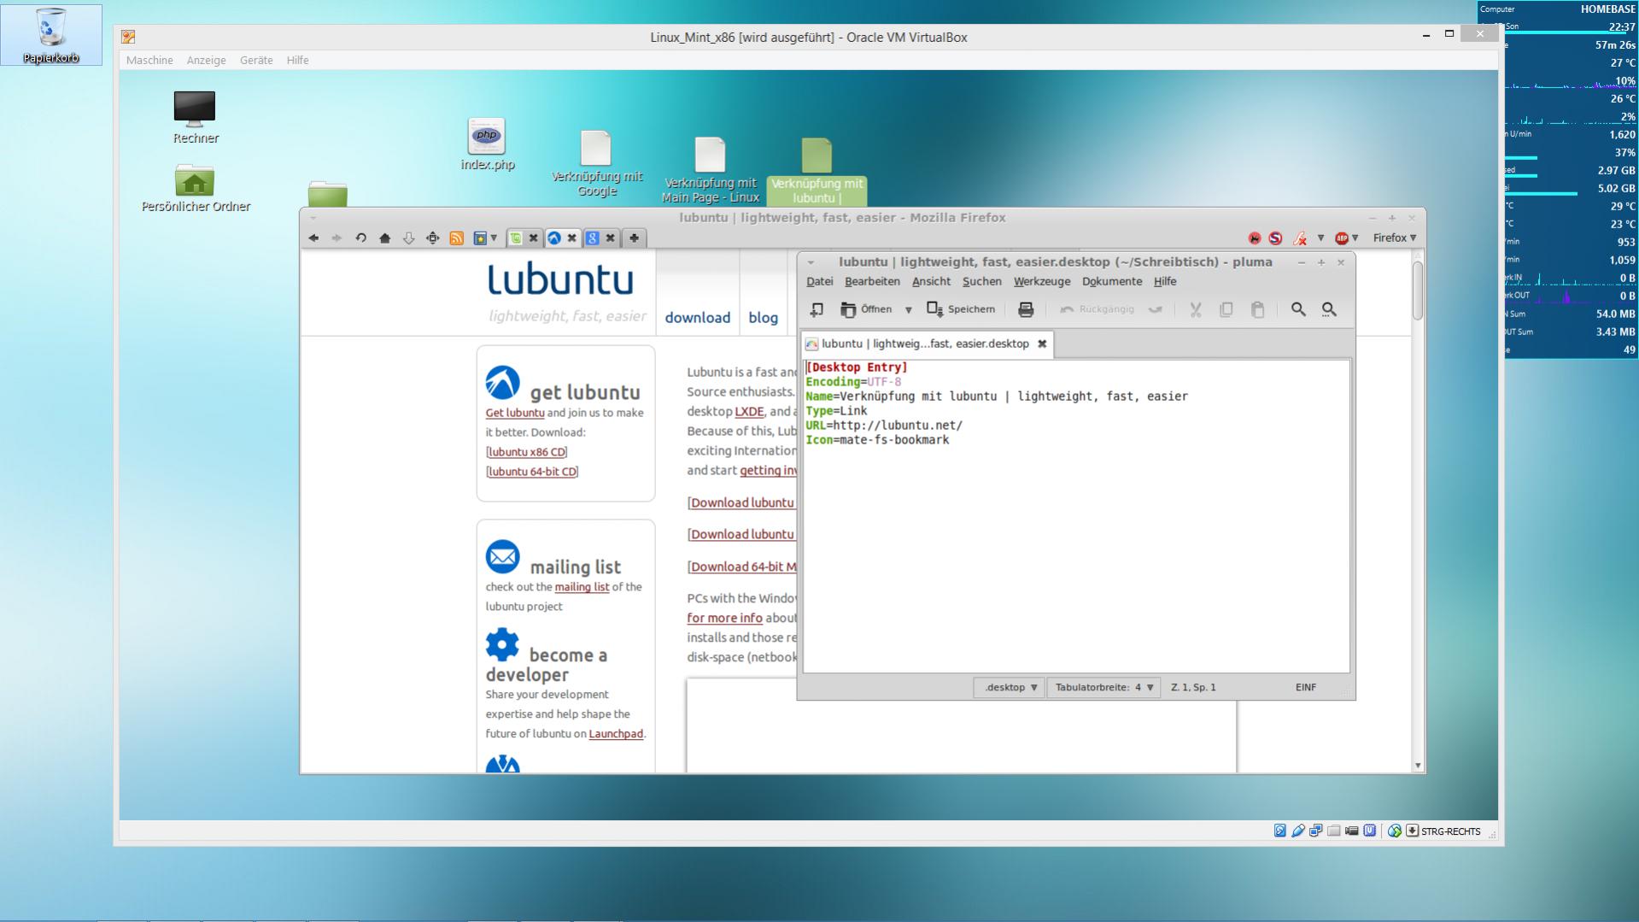Click the copy icon in pluma toolbar

pos(1226,309)
